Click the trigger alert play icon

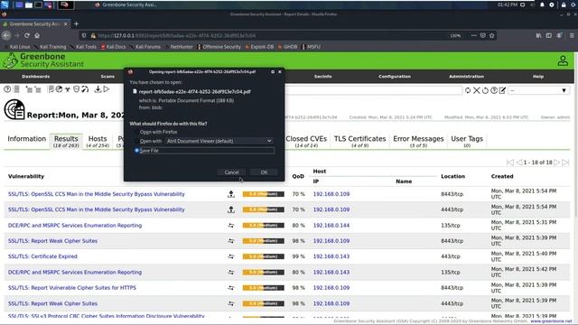click(x=107, y=89)
